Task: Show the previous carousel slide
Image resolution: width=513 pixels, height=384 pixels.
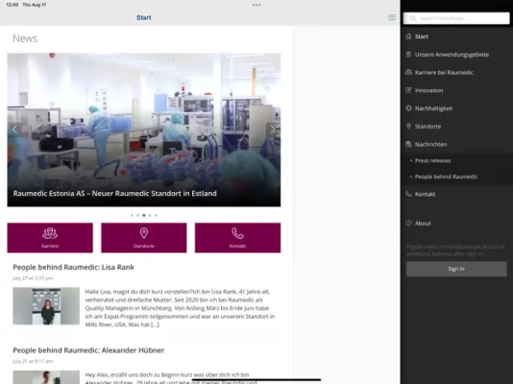Action: (14, 130)
